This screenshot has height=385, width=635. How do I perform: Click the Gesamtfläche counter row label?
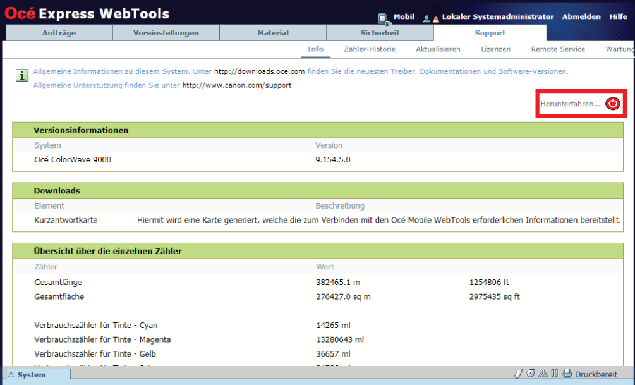click(x=59, y=296)
